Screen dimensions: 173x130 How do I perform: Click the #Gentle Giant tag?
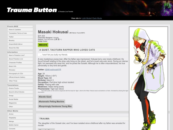click(45, 97)
